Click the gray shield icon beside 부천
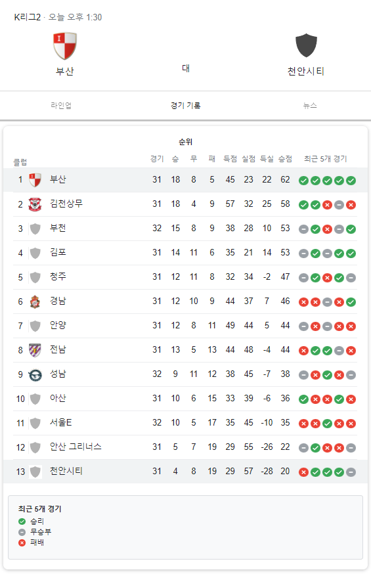 (35, 229)
